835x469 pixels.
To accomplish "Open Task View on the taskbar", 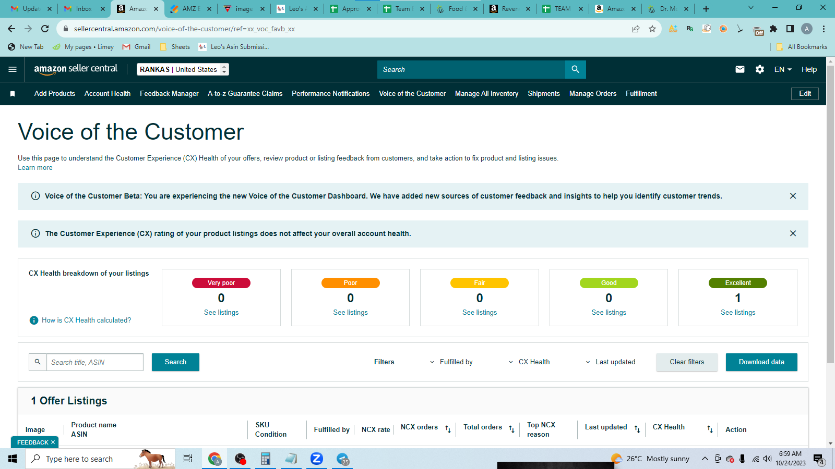I will [x=188, y=459].
